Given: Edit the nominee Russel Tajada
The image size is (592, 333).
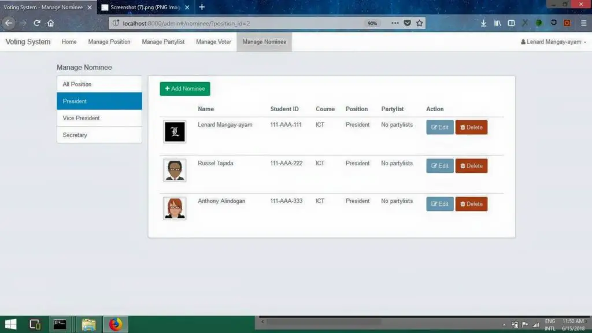Looking at the screenshot, I should click(439, 165).
